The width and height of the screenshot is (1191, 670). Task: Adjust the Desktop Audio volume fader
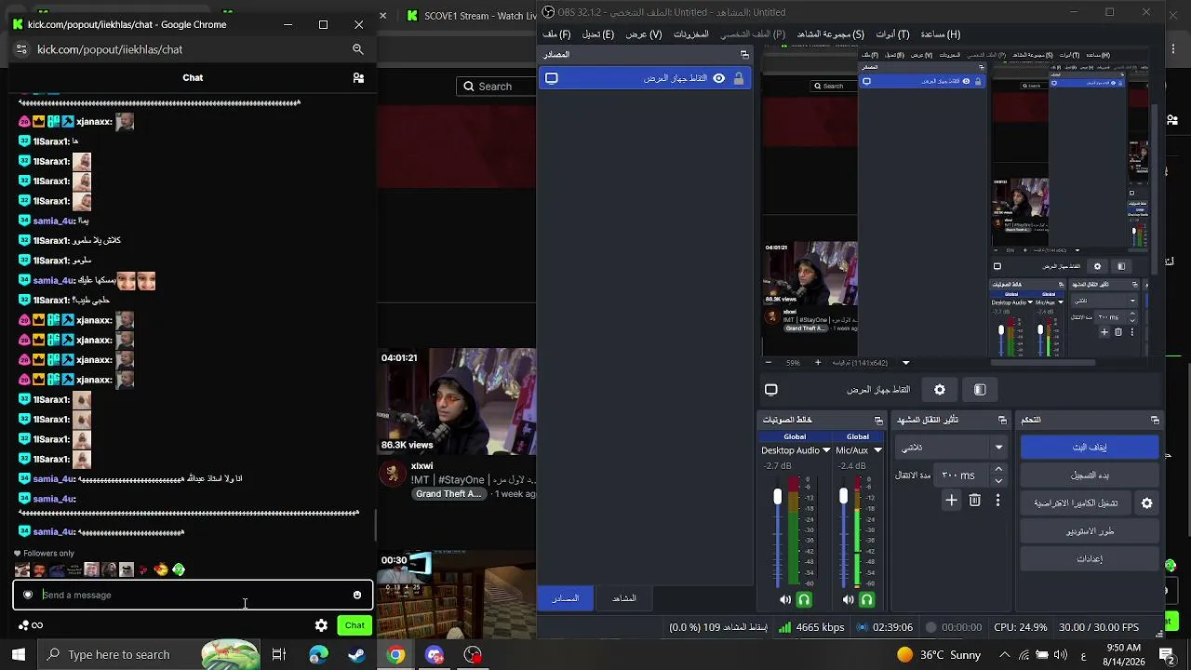point(778,498)
